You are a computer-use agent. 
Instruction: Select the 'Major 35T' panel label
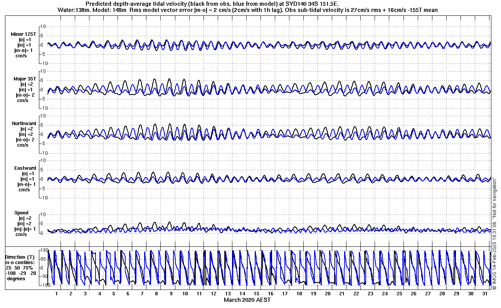point(25,79)
